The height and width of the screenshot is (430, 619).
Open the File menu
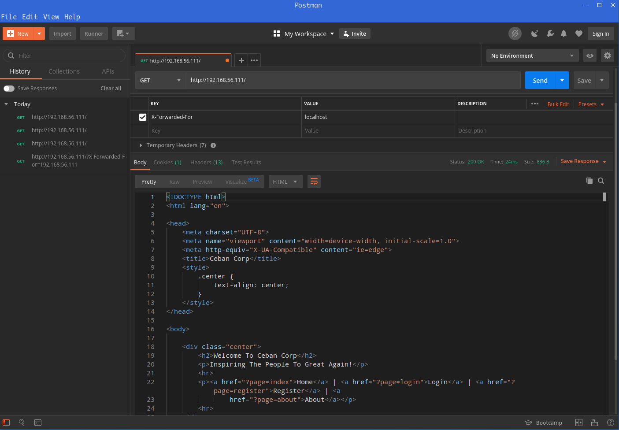tap(9, 17)
